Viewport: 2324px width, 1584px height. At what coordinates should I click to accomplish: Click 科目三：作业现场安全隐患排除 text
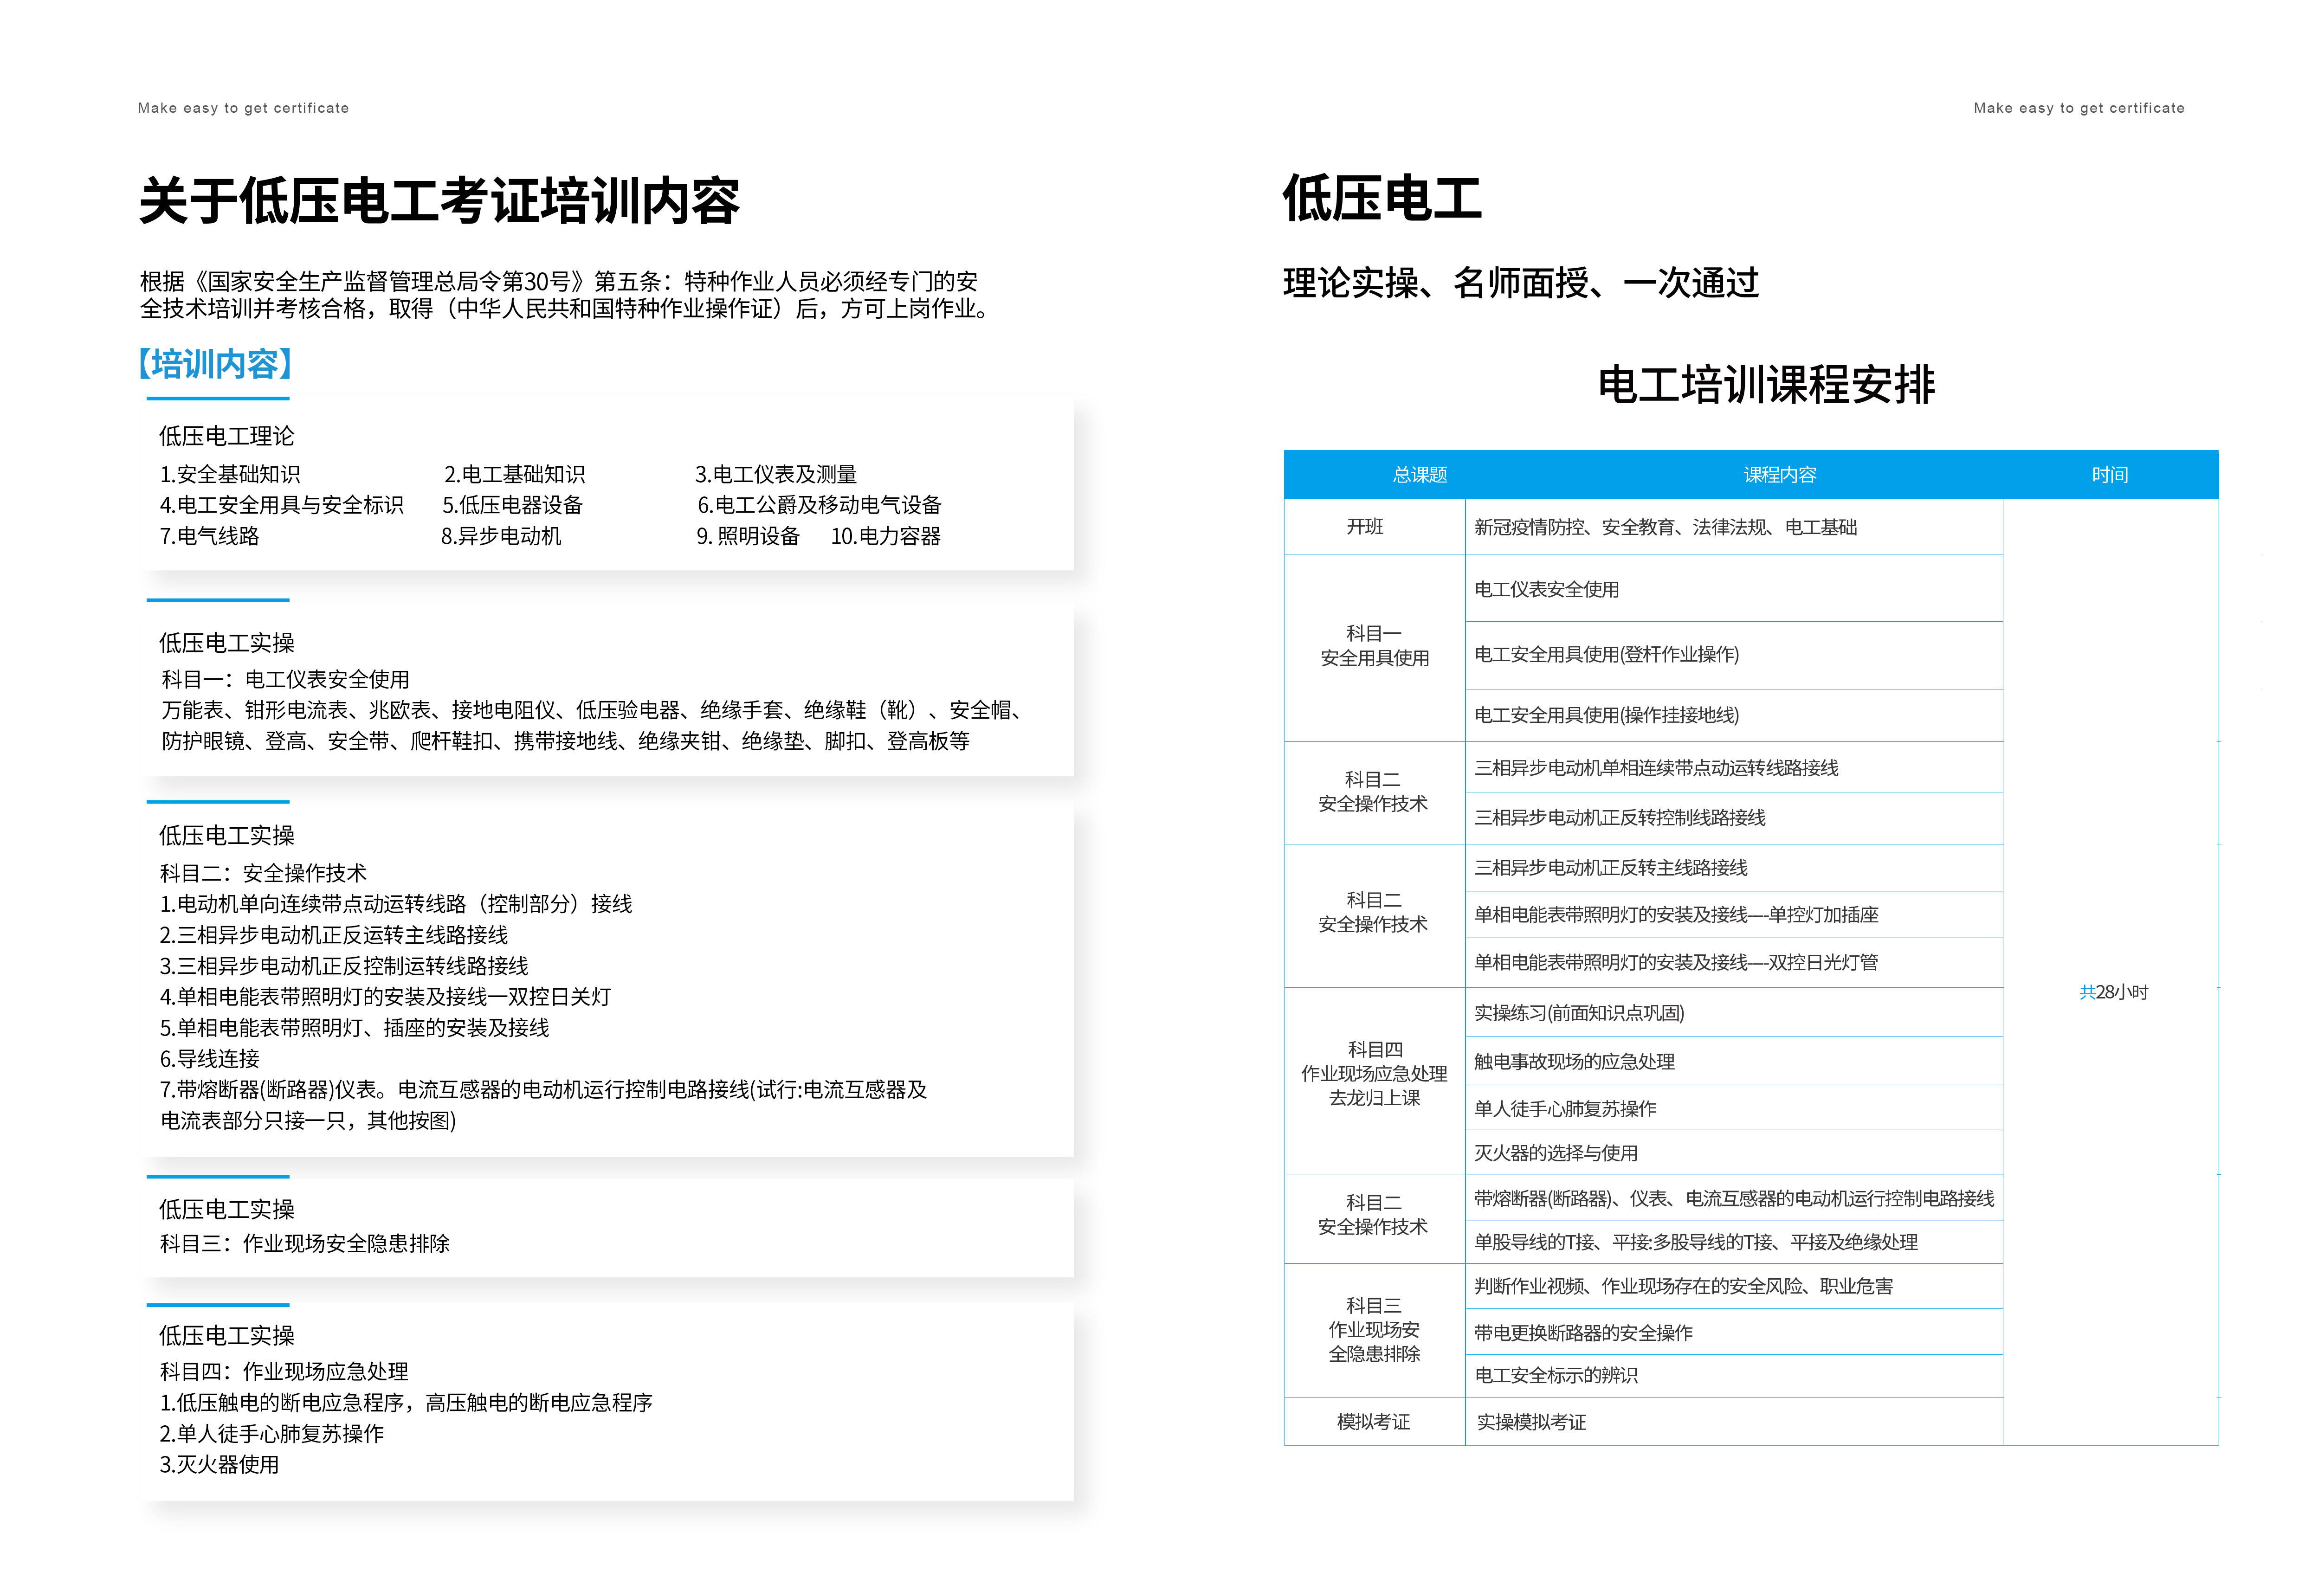click(305, 1243)
